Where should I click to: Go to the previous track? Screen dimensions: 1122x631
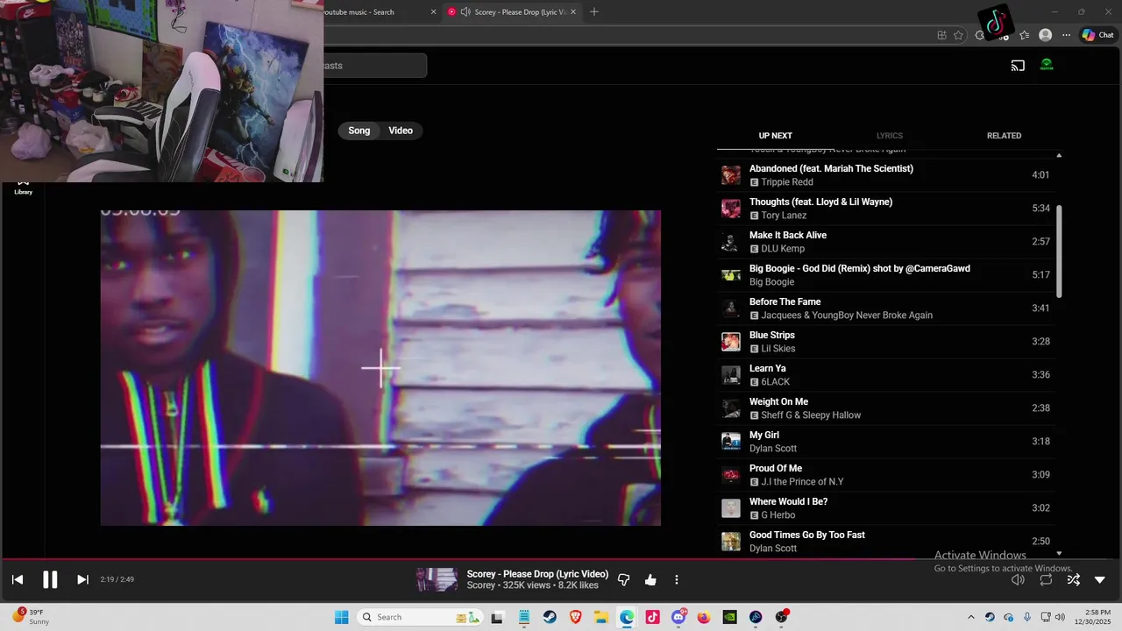pyautogui.click(x=18, y=579)
